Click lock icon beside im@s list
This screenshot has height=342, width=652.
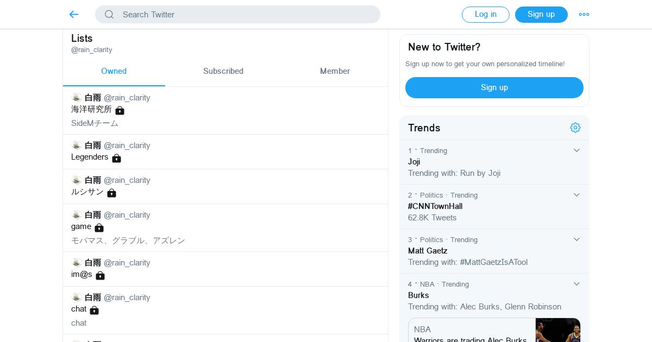(100, 275)
